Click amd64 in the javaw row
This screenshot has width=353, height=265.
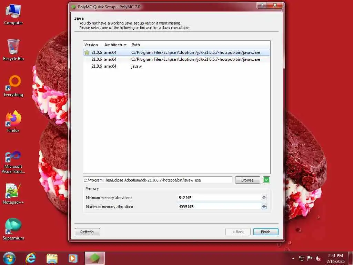[110, 66]
